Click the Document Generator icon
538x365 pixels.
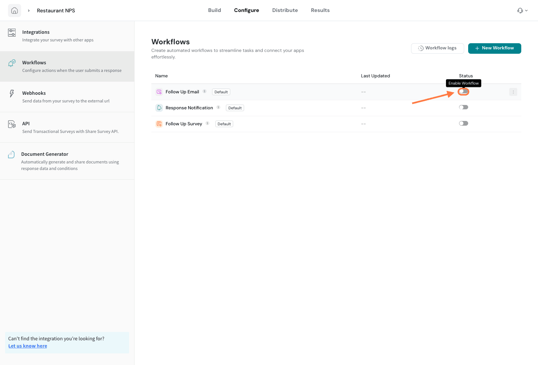(x=12, y=155)
